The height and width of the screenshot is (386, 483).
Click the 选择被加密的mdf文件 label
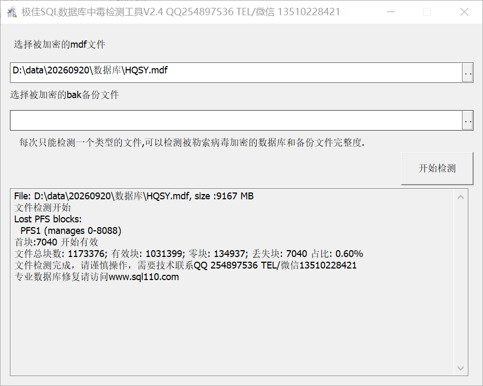[x=59, y=45]
